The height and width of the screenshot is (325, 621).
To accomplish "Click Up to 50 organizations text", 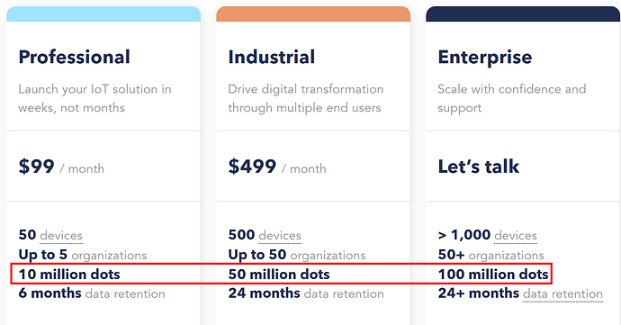I will [x=297, y=255].
